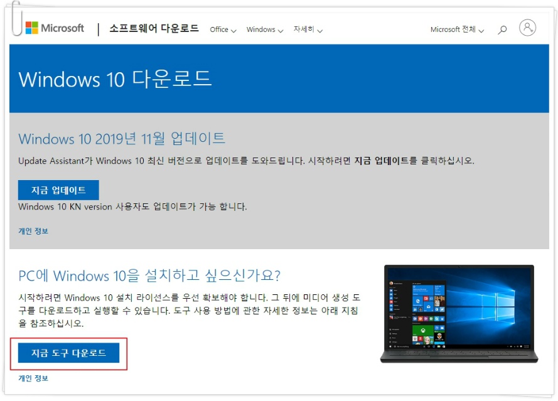This screenshot has width=558, height=401.
Task: Click the Windows 10 laptop image
Action: click(x=459, y=314)
